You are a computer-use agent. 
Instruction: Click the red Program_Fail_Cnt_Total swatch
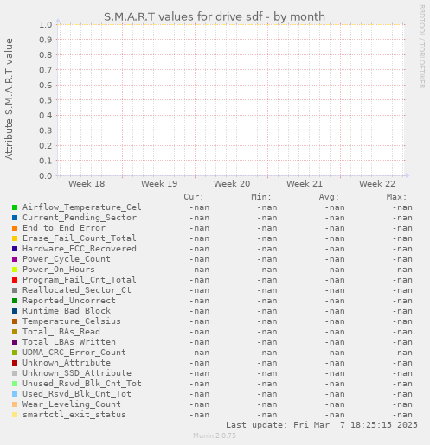coord(15,280)
